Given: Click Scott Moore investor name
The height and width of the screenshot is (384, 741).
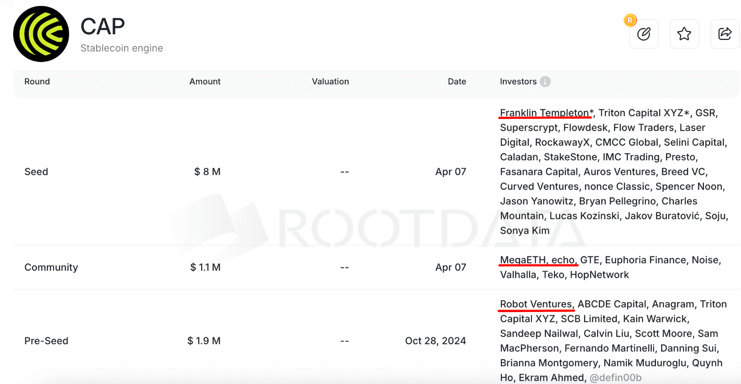Looking at the screenshot, I should [663, 333].
